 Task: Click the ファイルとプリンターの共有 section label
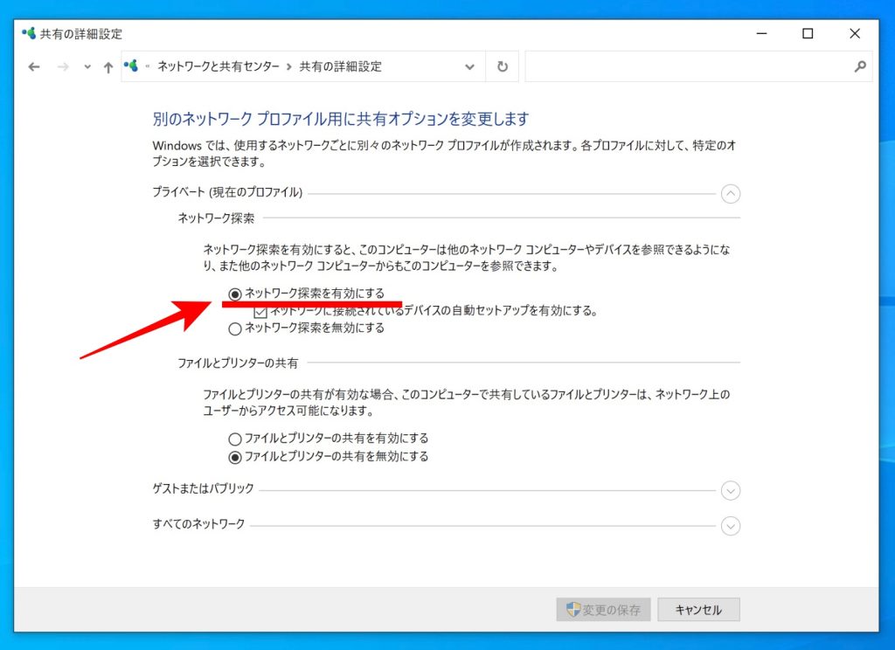pyautogui.click(x=238, y=363)
